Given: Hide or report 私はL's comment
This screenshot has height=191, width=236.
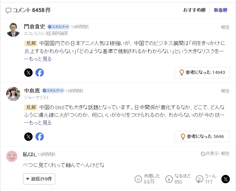Looking at the screenshot, I should [x=215, y=154].
